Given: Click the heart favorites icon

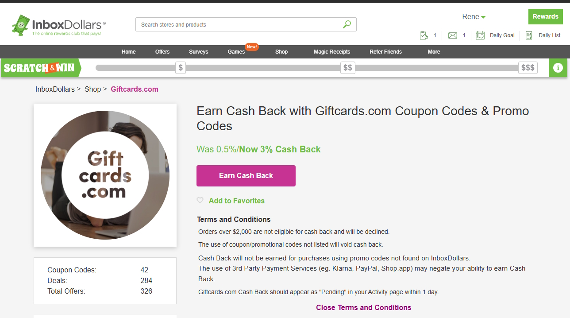Looking at the screenshot, I should pyautogui.click(x=200, y=200).
